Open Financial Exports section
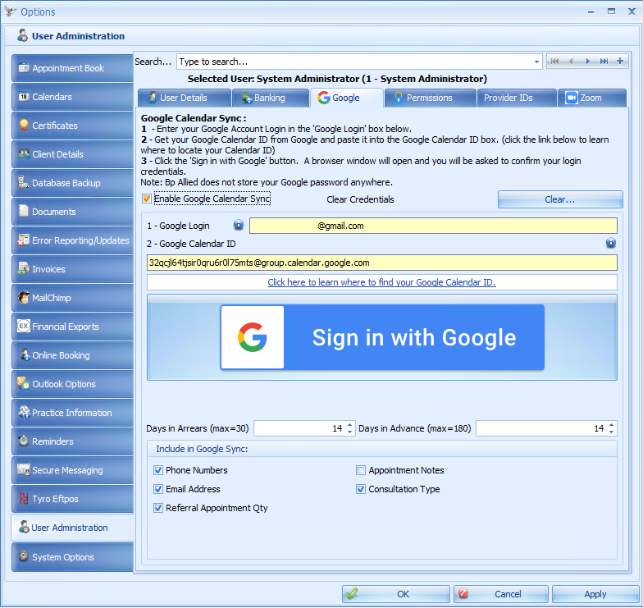This screenshot has height=608, width=643. (x=72, y=327)
